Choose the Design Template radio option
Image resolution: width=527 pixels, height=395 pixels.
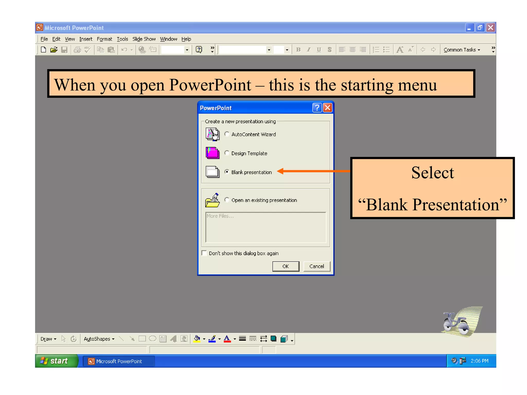coord(227,153)
